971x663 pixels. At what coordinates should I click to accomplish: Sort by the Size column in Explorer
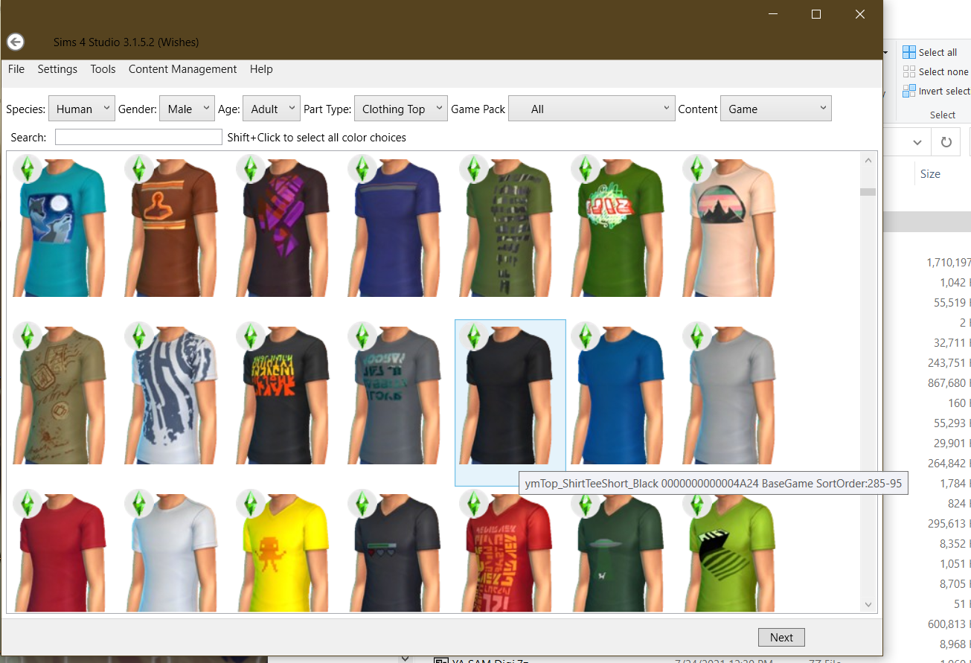pyautogui.click(x=930, y=173)
